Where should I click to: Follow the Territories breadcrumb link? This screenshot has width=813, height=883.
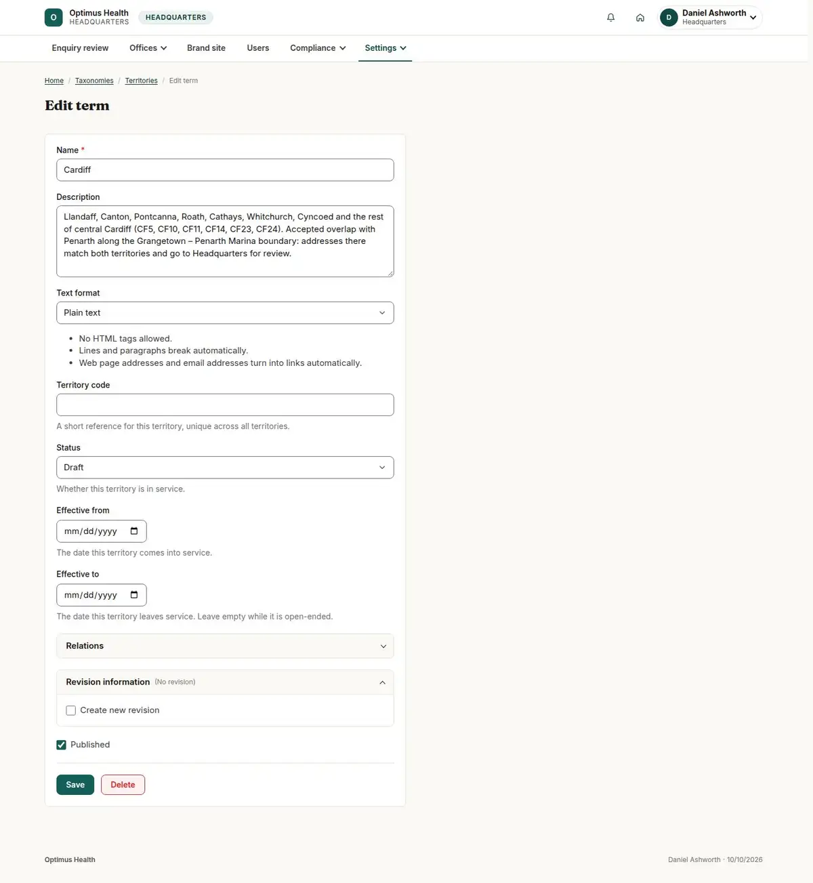pos(141,81)
